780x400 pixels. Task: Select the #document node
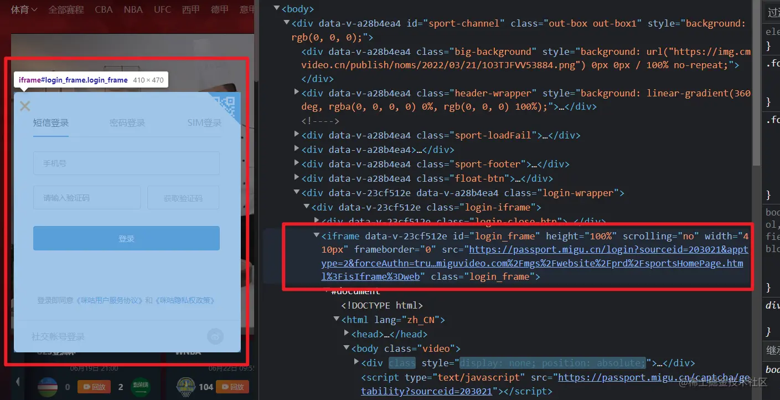355,291
